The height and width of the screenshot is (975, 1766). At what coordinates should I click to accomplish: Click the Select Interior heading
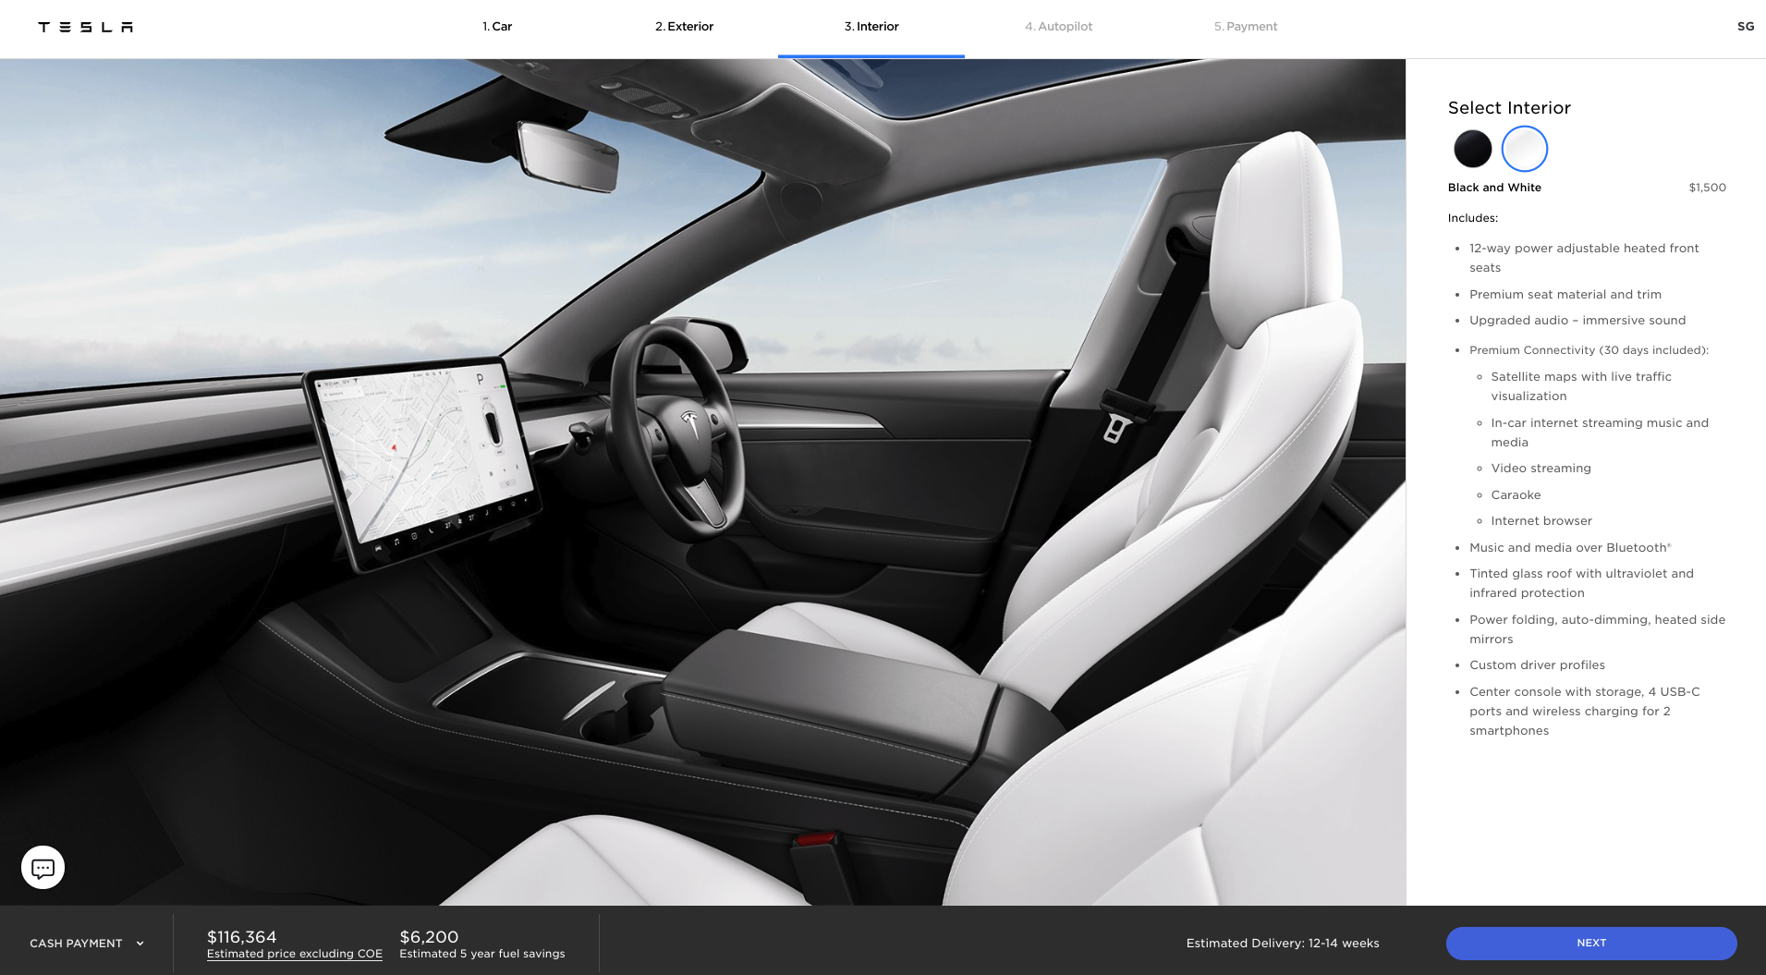click(x=1509, y=108)
